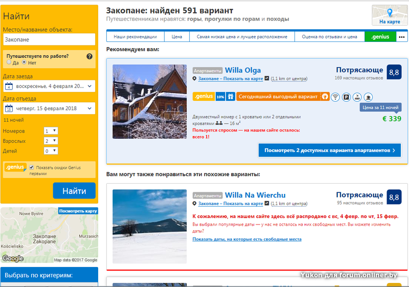Image resolution: width=409 pixels, height=287 pixels.
Task: Click the 8,8 score badge for Willa Olga
Action: [394, 72]
